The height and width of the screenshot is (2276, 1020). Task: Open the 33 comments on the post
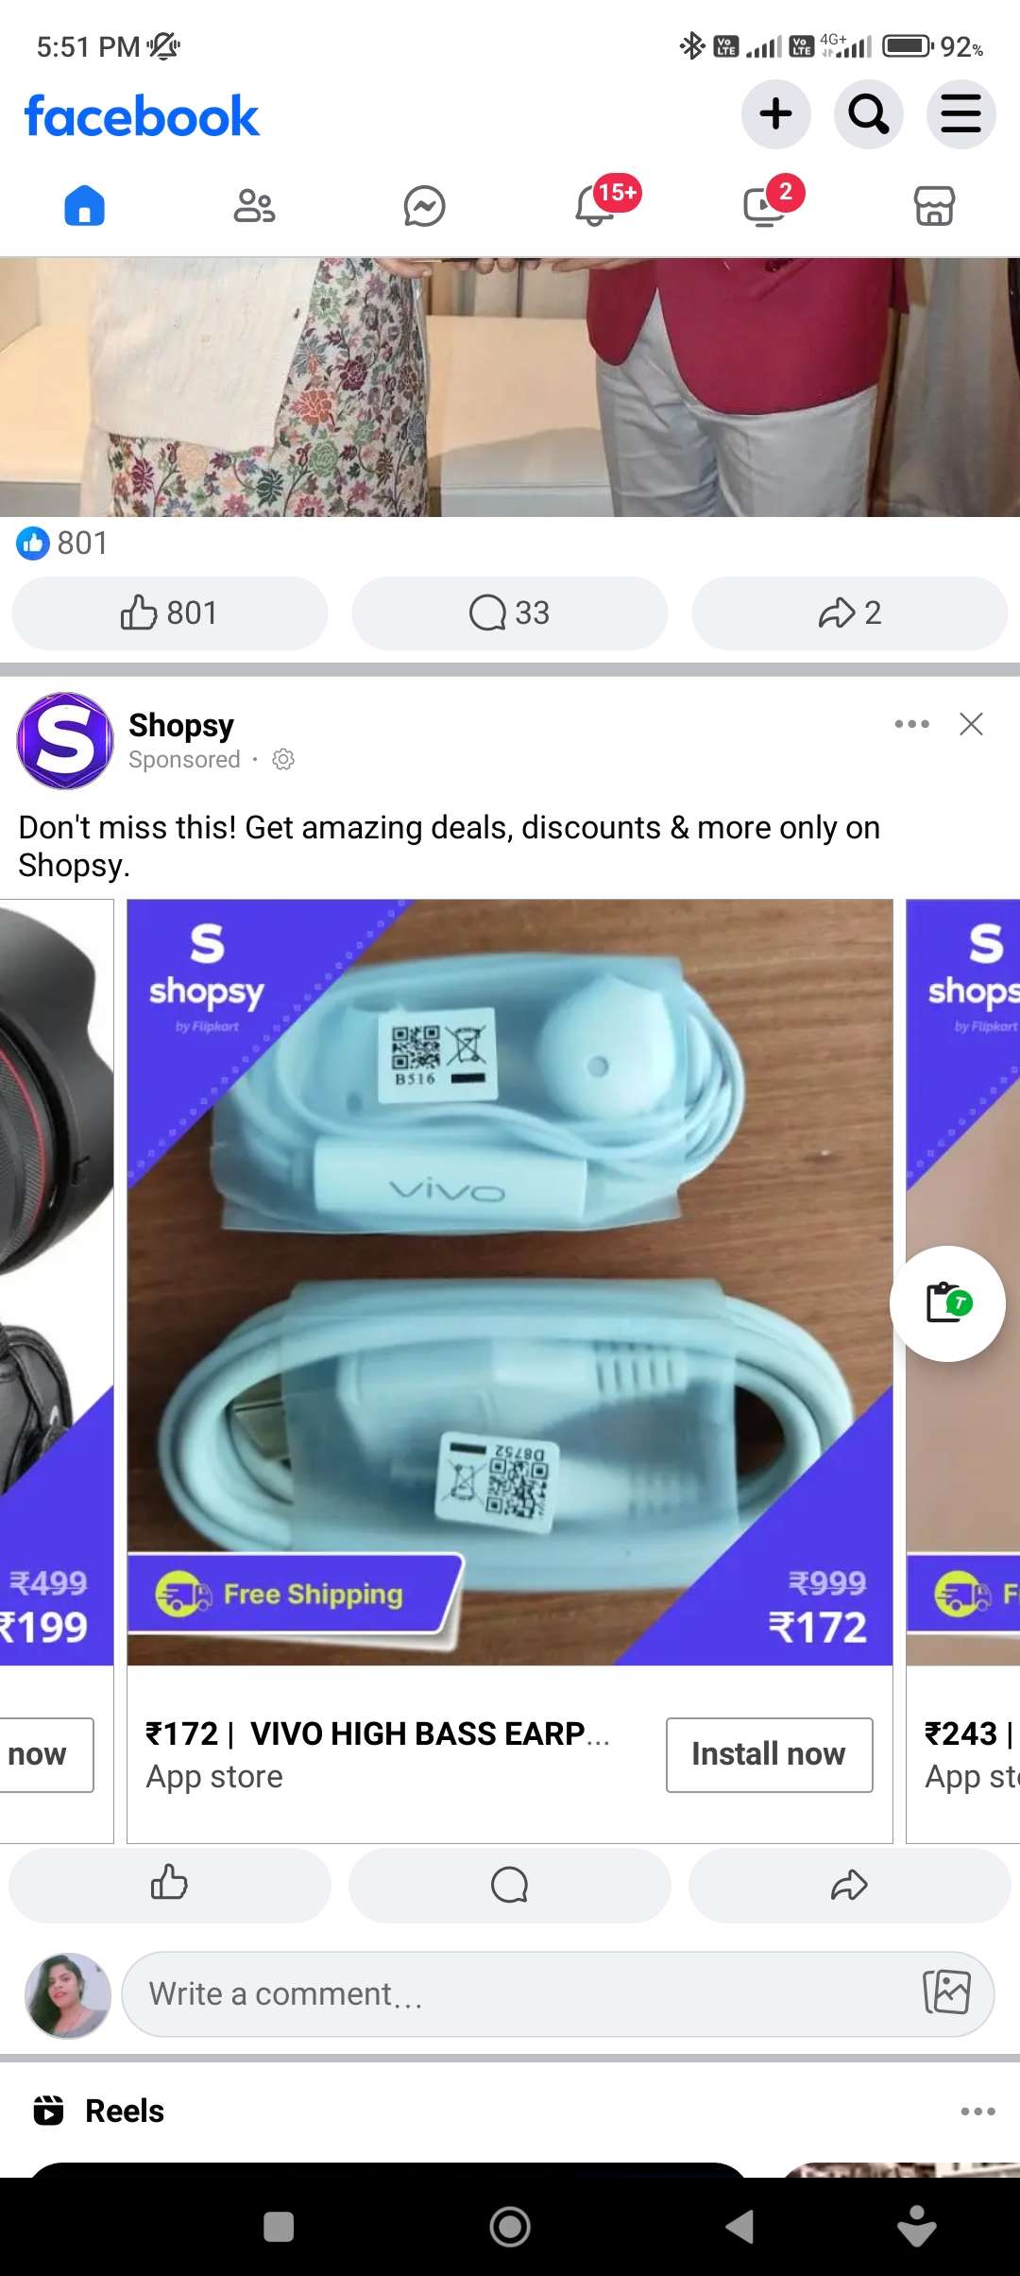click(x=510, y=613)
